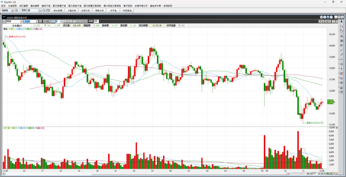Toggle the 日 daily period button
Screen dimensions: 346x177
(44, 21)
